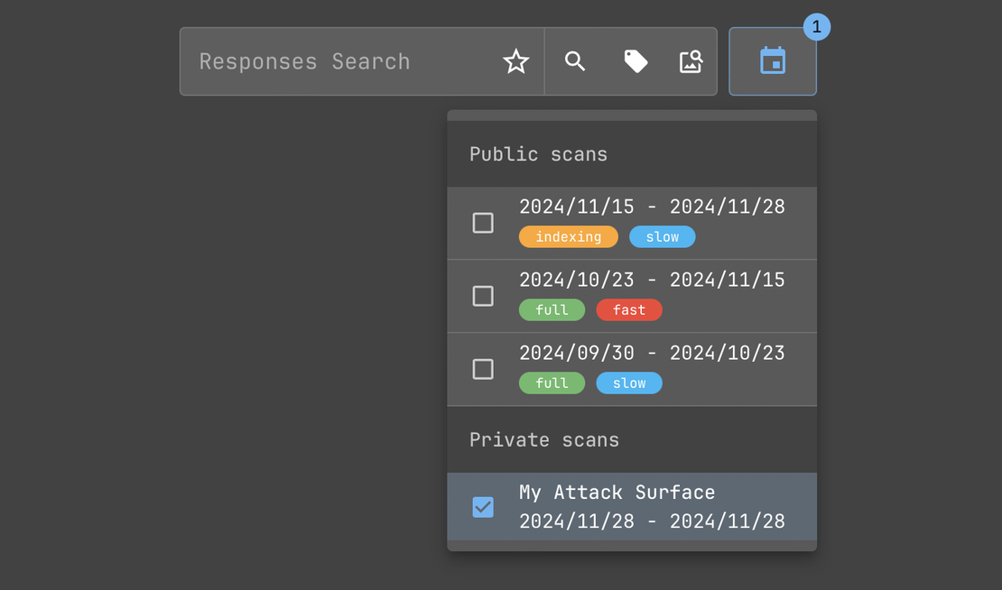
Task: Uncheck the My Attack Surface checkbox
Action: [x=483, y=507]
